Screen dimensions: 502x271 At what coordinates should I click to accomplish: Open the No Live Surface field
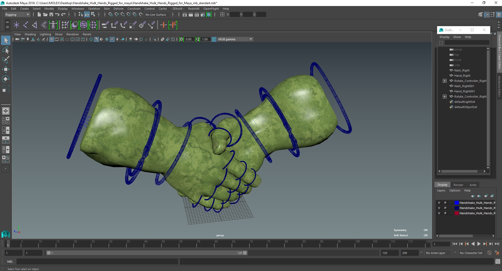157,15
